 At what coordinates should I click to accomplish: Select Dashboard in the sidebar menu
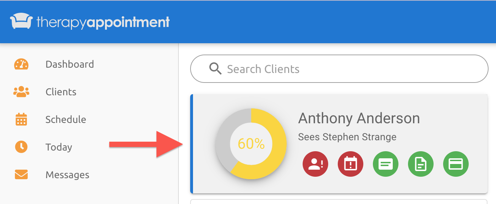(70, 64)
